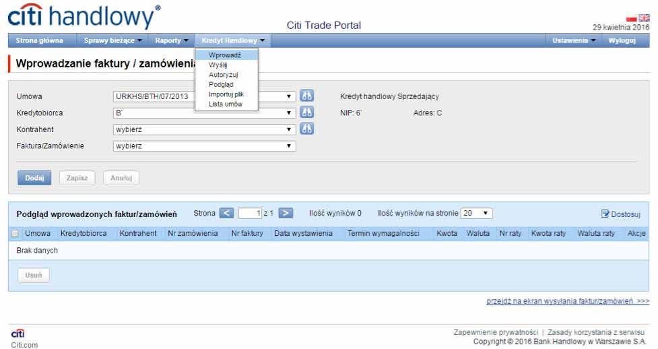Sort by Kontrahent column header
This screenshot has width=658, height=349.
pos(138,234)
